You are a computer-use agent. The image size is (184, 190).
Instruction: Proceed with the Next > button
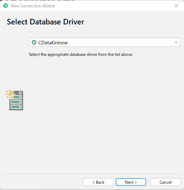coord(131,182)
